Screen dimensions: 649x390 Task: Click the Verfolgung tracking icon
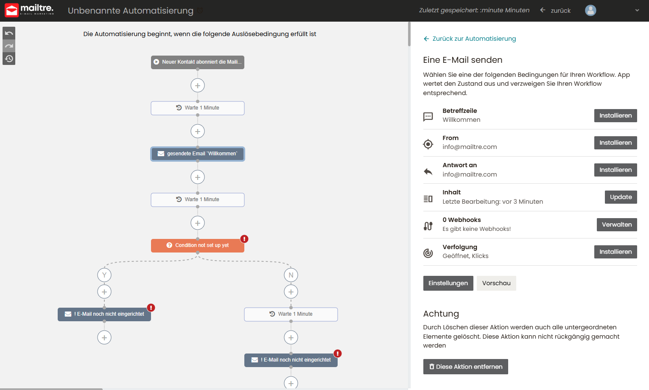pos(428,253)
